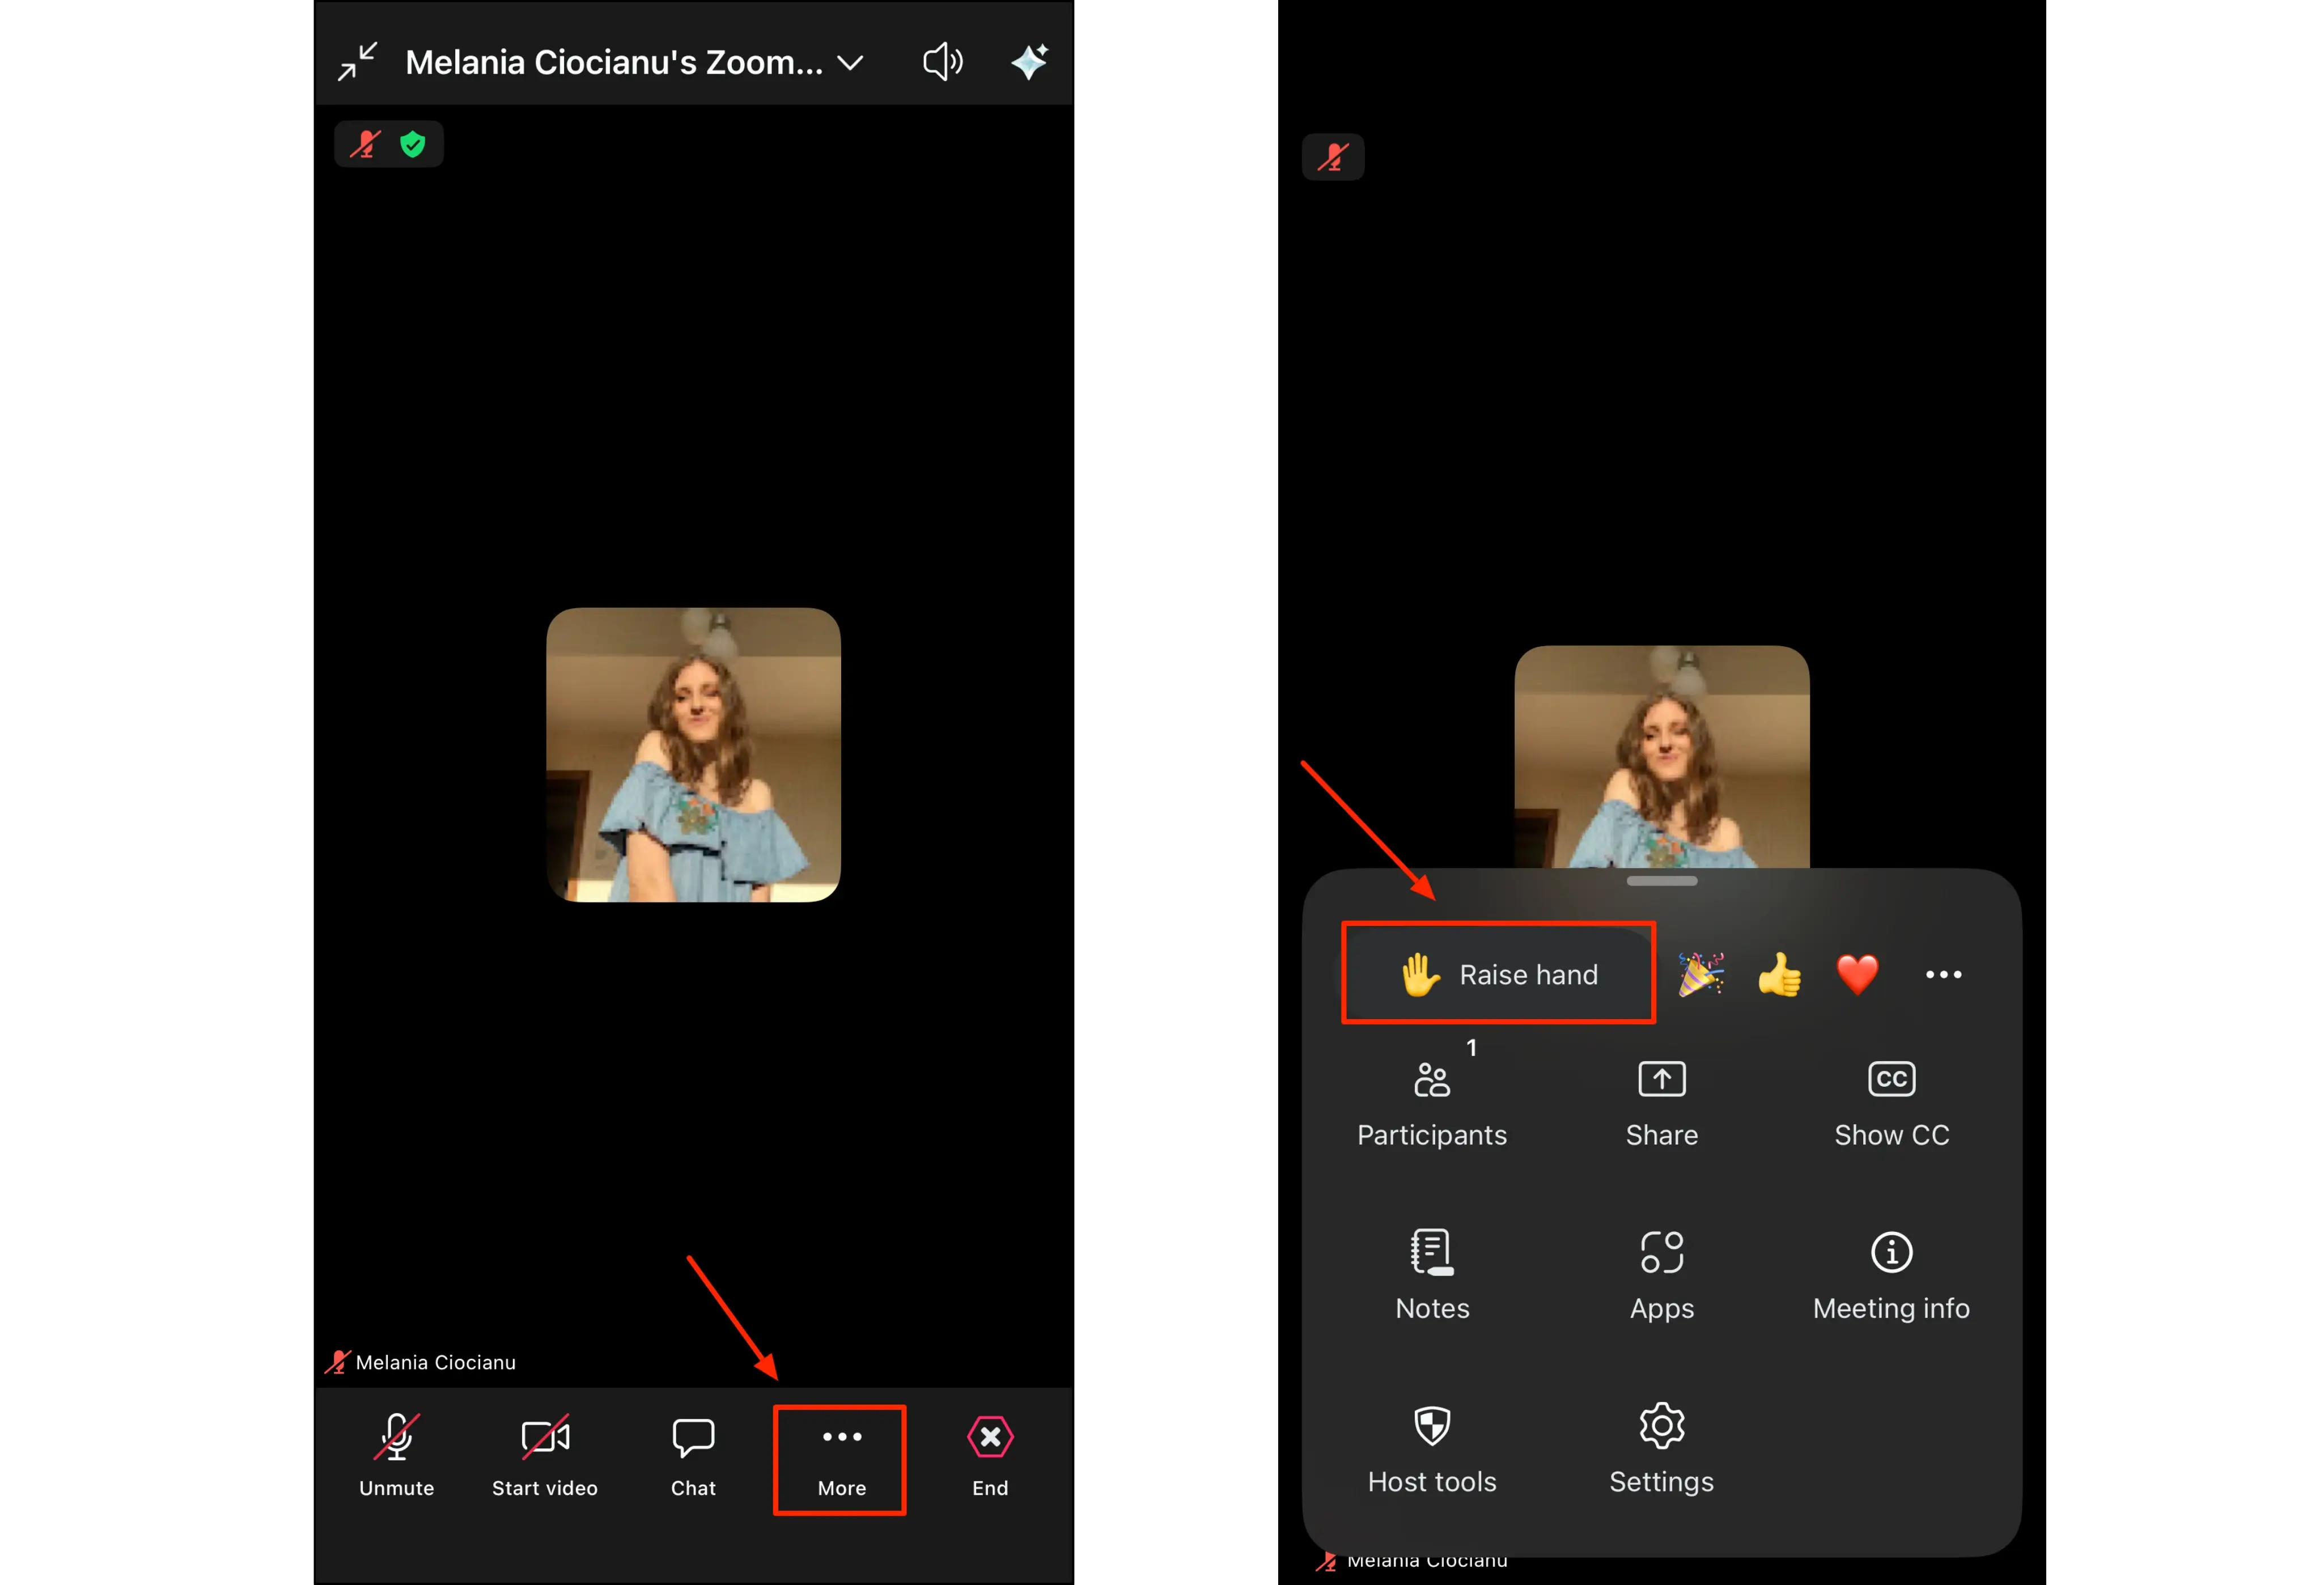Open Host tools
Screen dimensions: 2324x1585
pyautogui.click(x=1431, y=1450)
